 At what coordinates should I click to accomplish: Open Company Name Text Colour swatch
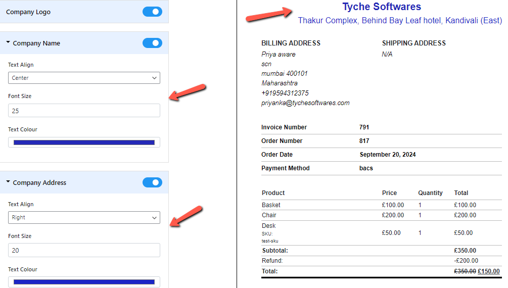pyautogui.click(x=84, y=142)
